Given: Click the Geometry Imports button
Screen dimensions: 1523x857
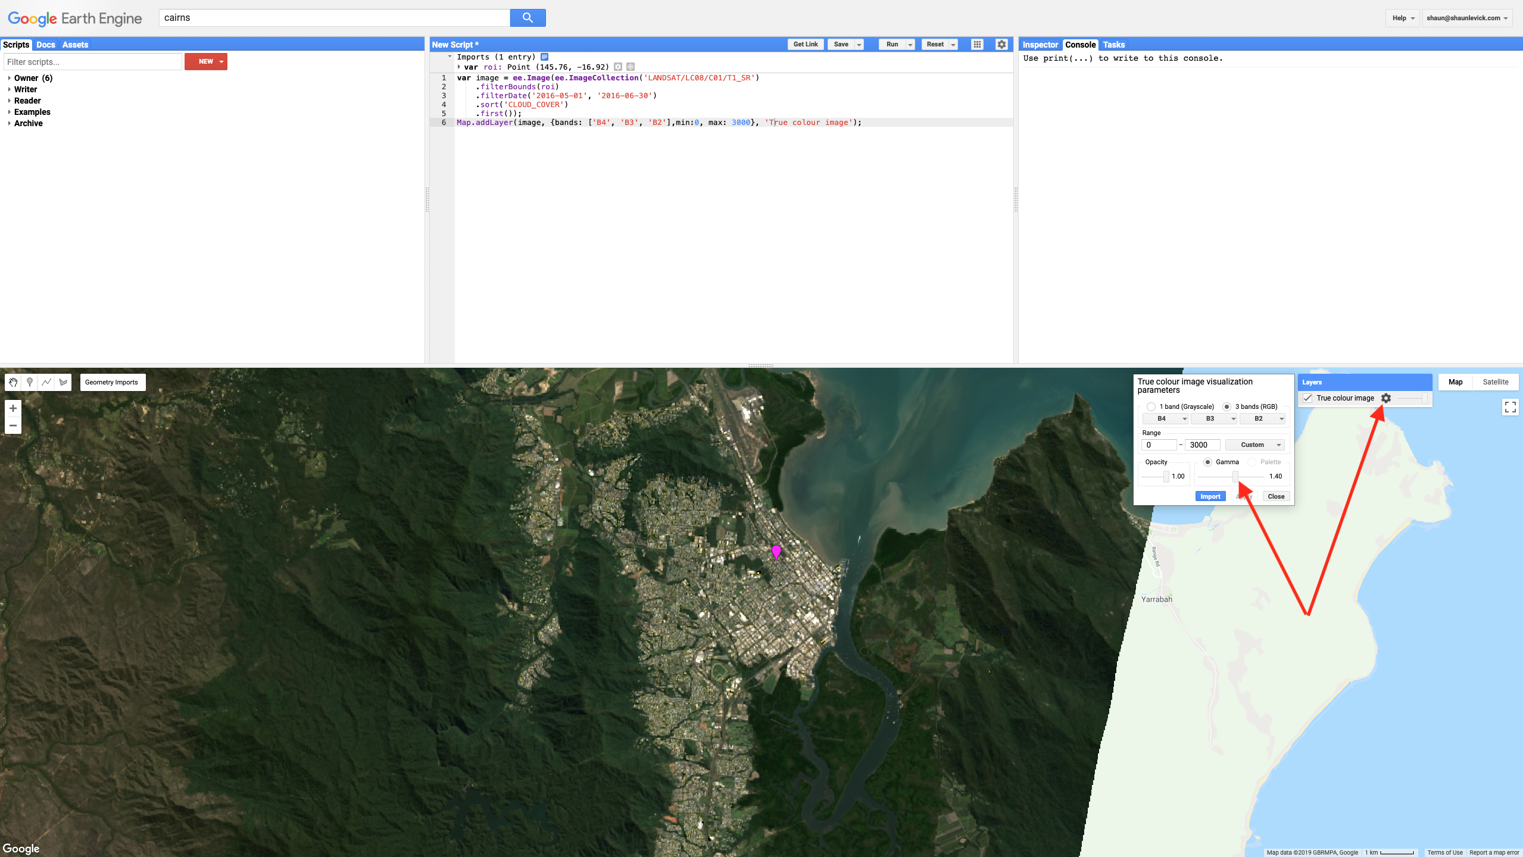Looking at the screenshot, I should (x=112, y=382).
